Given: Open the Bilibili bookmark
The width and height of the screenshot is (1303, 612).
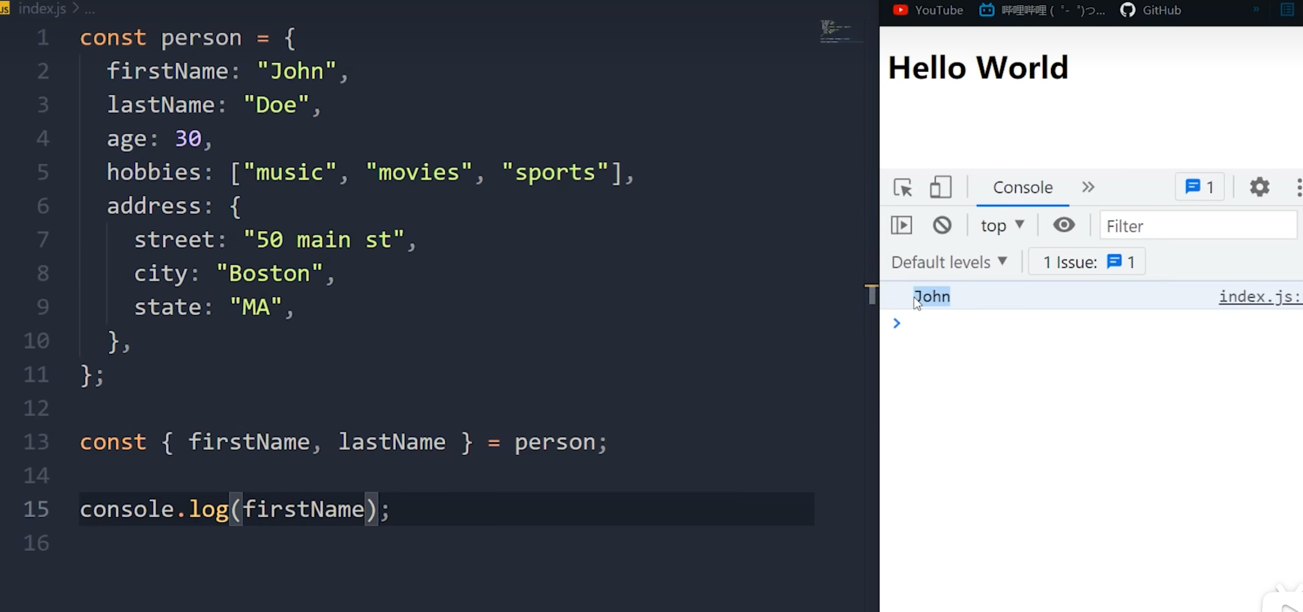Looking at the screenshot, I should 1042,10.
